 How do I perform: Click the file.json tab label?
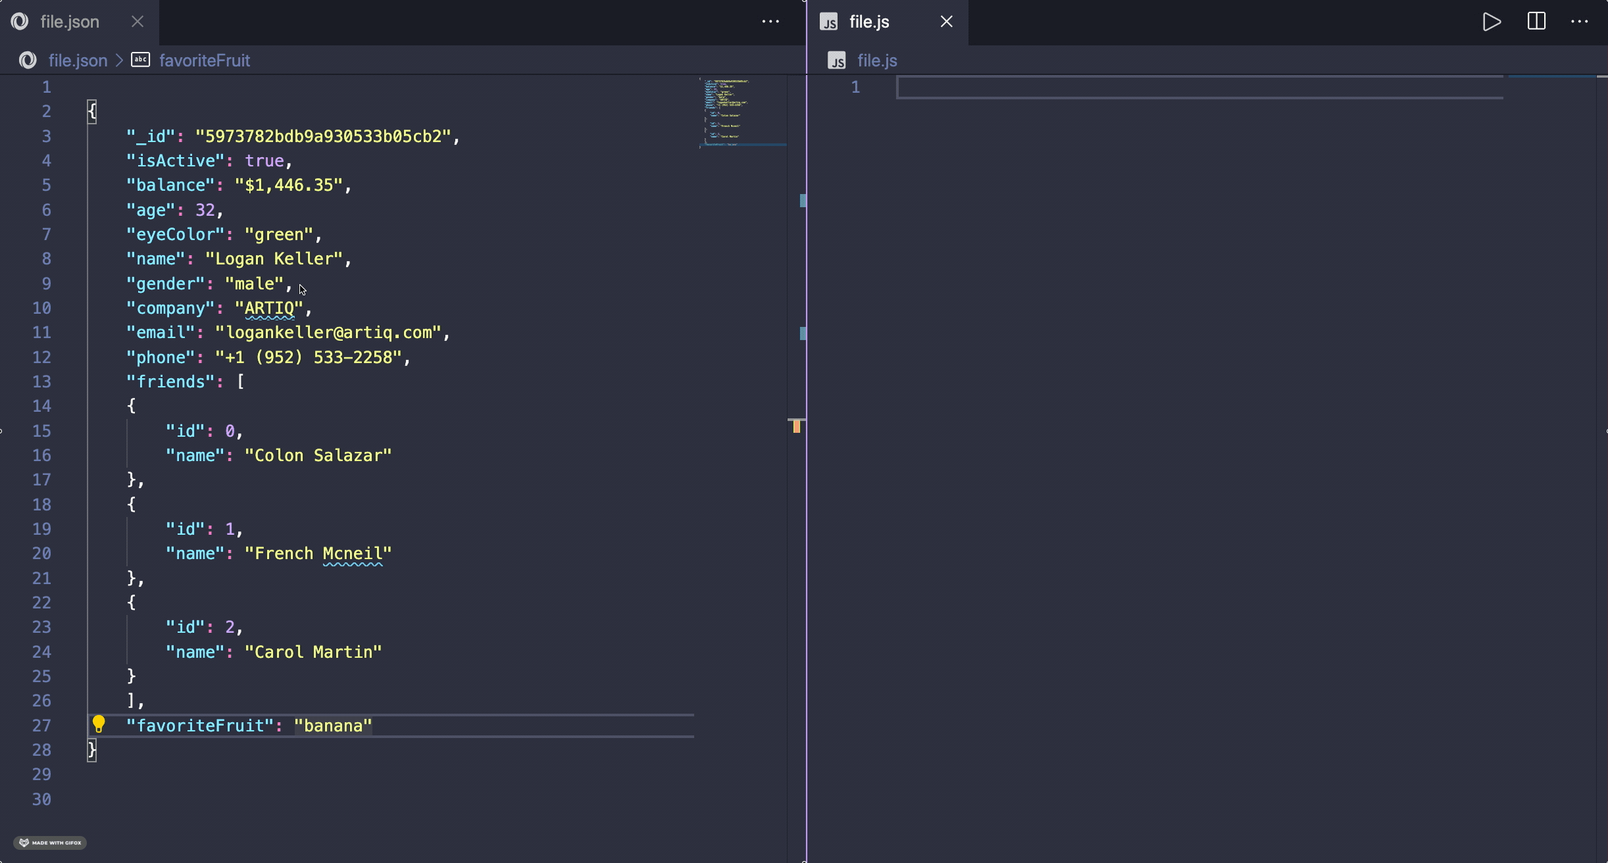click(x=69, y=21)
